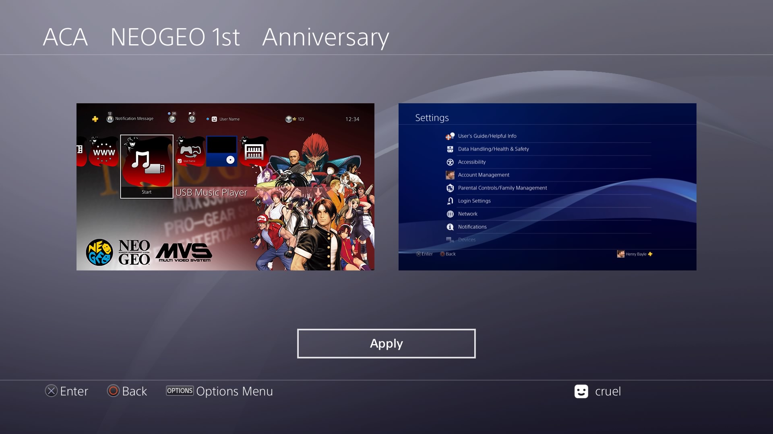Open the home screen theme preview thumbnail
This screenshot has width=773, height=434.
[x=225, y=187]
